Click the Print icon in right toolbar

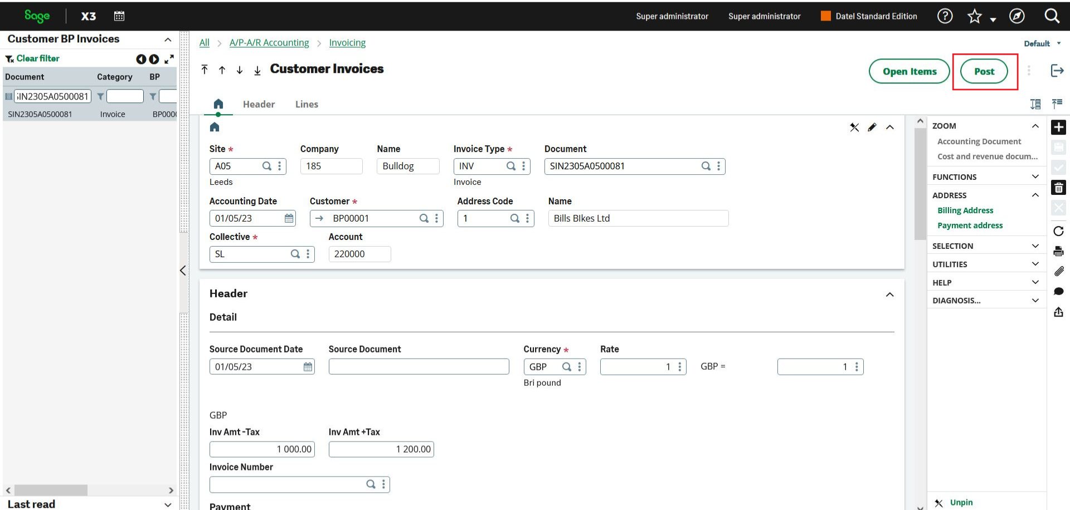pyautogui.click(x=1058, y=251)
